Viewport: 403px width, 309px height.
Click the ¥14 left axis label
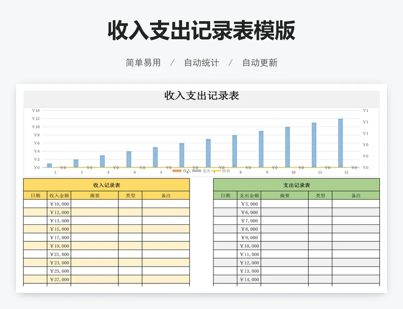36,110
